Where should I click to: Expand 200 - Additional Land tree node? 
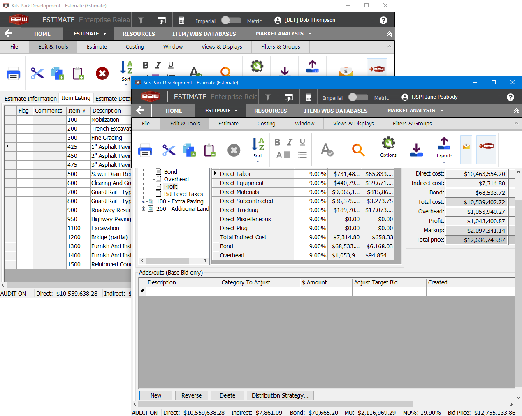click(143, 209)
